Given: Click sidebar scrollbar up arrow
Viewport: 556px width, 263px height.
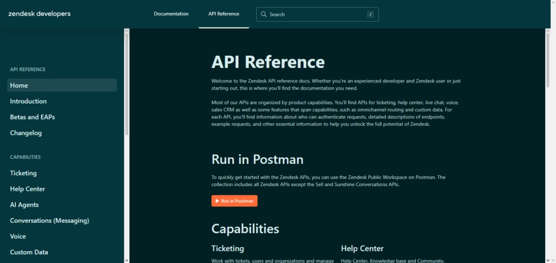Looking at the screenshot, I should 127,31.
